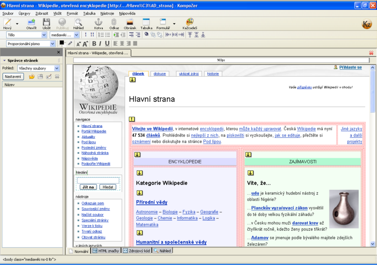Toggle bold text formatting
The width and height of the screenshot is (377, 265).
point(93,44)
